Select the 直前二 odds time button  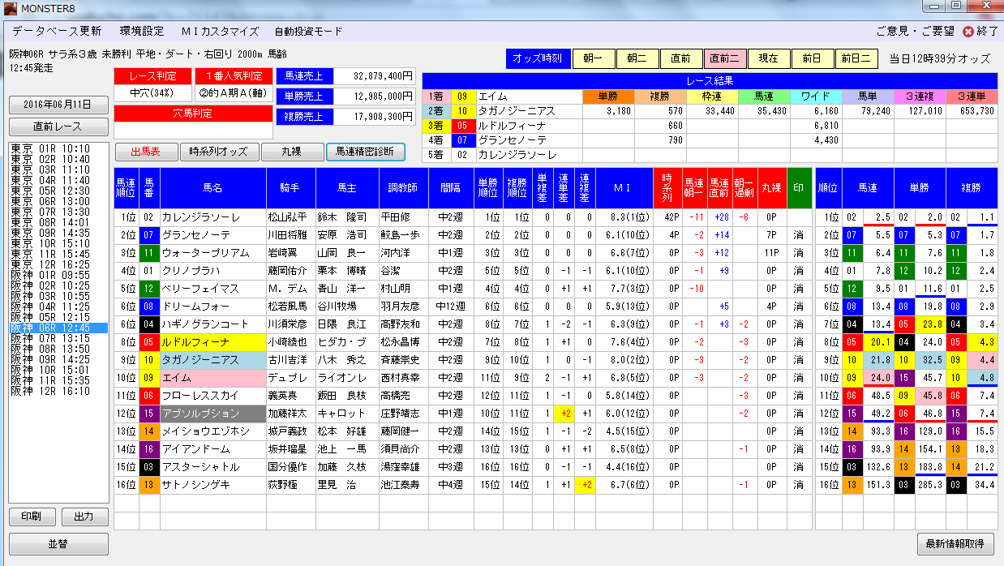tap(725, 58)
